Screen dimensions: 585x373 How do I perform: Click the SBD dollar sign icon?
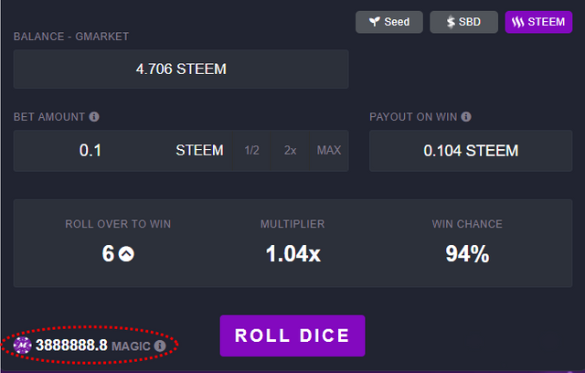(450, 22)
